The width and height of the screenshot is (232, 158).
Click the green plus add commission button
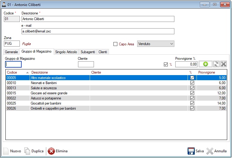[x=205, y=64]
